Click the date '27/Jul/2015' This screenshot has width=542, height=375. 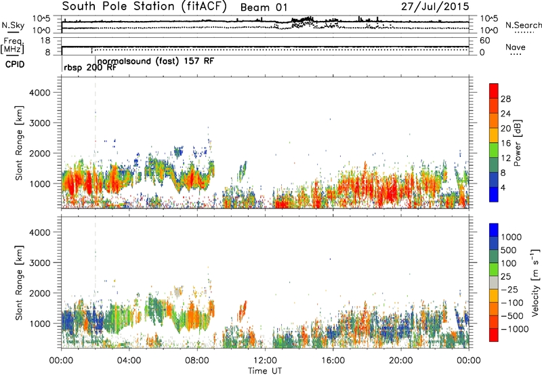435,6
